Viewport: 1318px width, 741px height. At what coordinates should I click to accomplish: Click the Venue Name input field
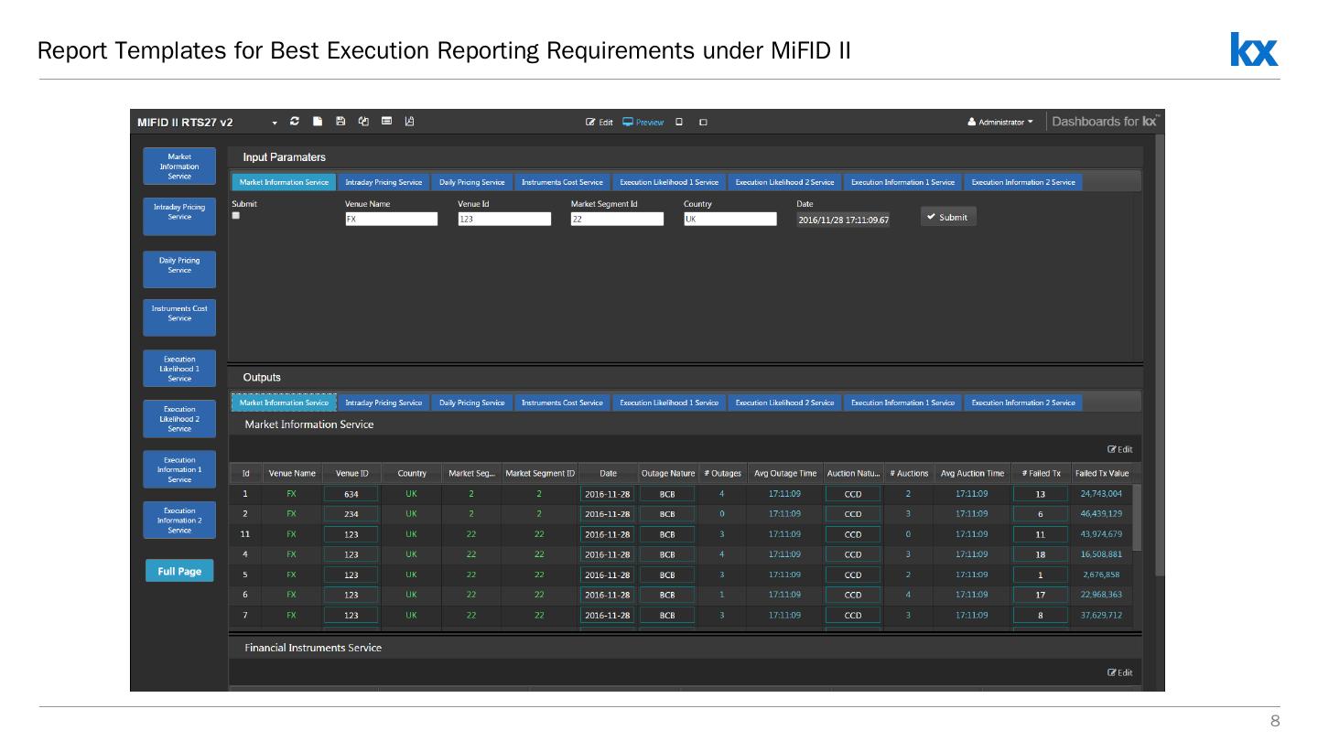click(391, 220)
